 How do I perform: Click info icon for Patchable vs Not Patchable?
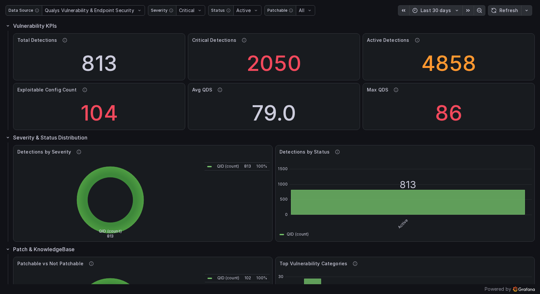point(91,264)
